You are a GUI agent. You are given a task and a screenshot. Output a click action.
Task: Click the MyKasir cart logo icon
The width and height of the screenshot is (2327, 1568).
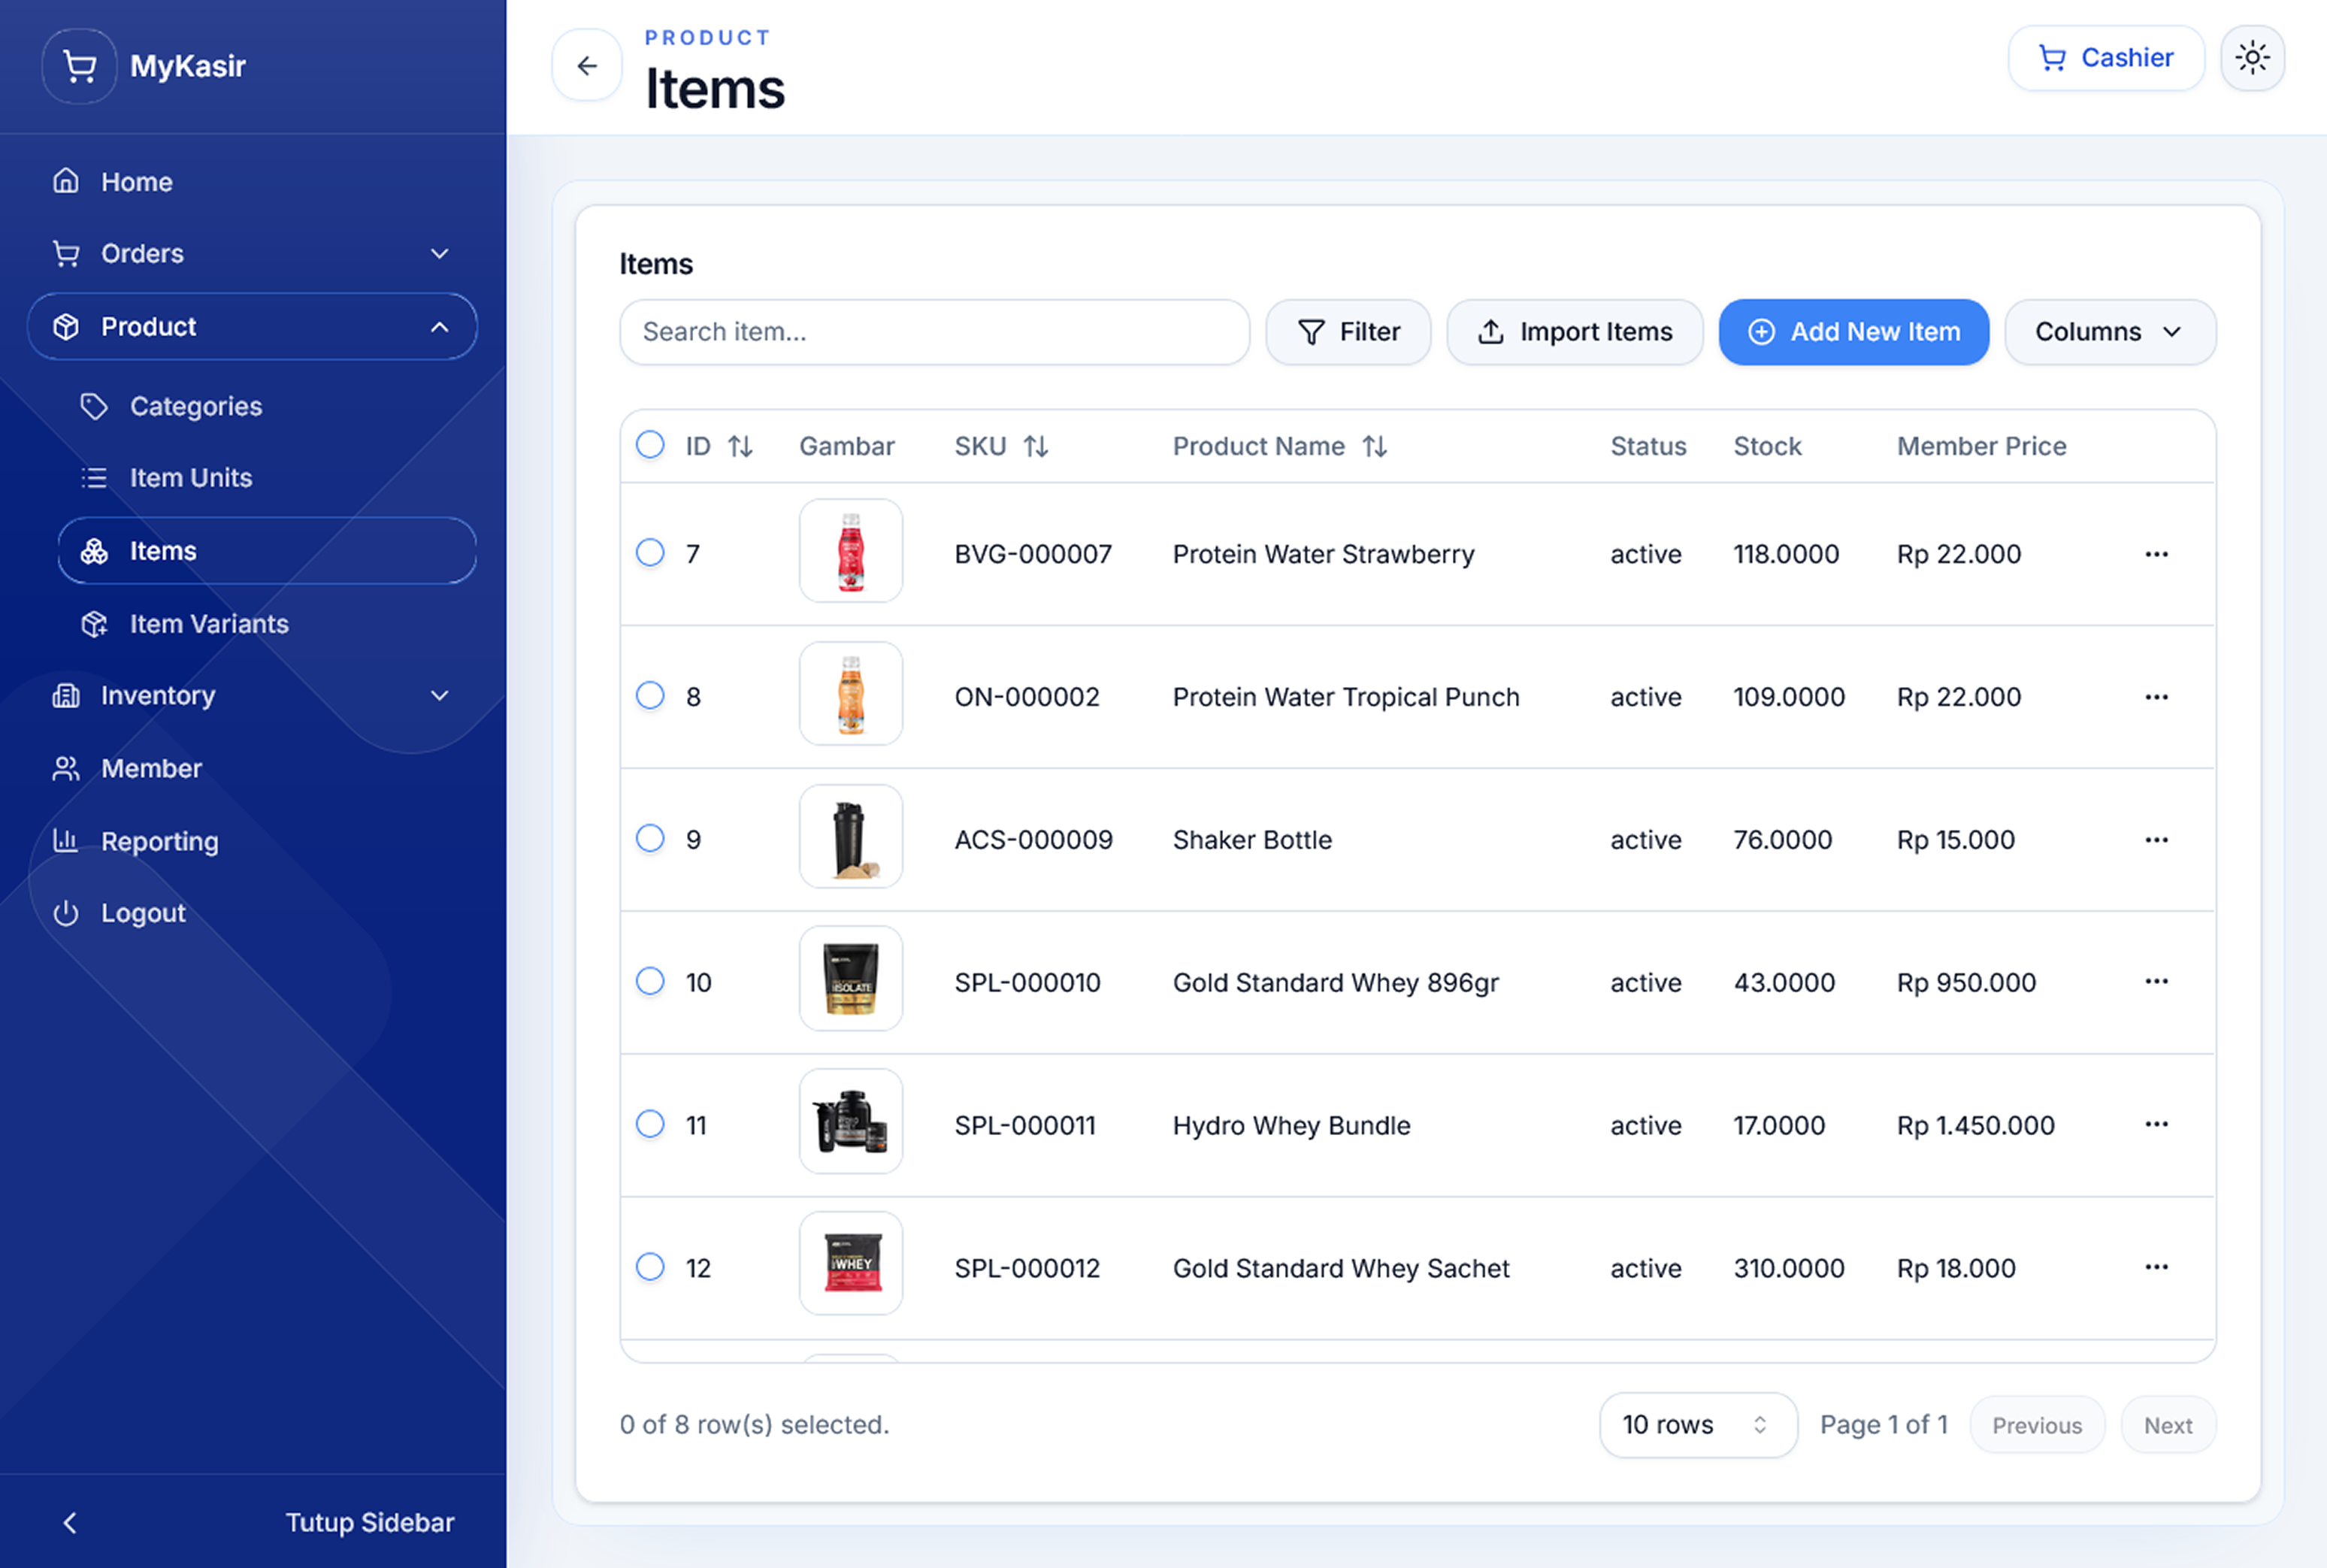pyautogui.click(x=79, y=66)
